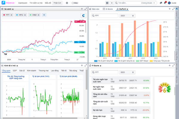Remove HPG from comparison
The width and height of the screenshot is (179, 119).
tap(25, 15)
